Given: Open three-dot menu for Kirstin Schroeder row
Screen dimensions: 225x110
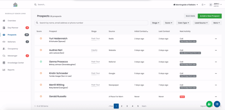Looking at the screenshot, I should [216, 74].
